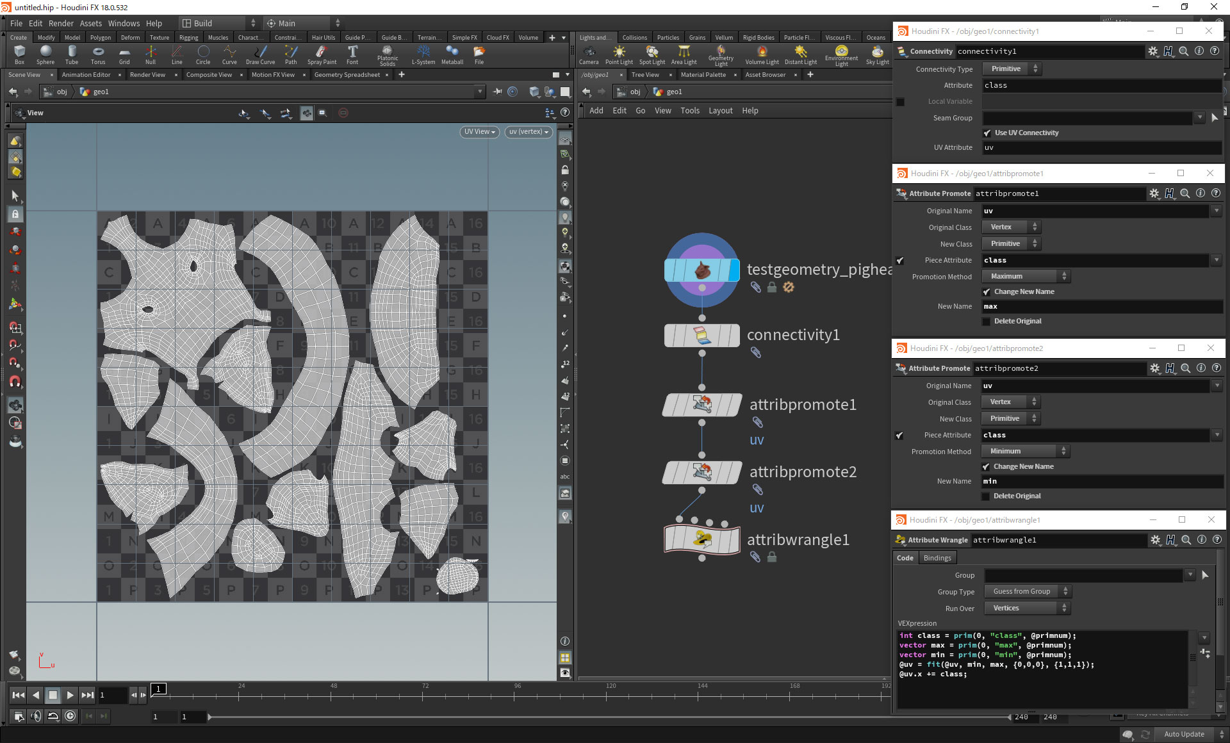Open Promotion Method Minimum dropdown

click(x=1025, y=451)
